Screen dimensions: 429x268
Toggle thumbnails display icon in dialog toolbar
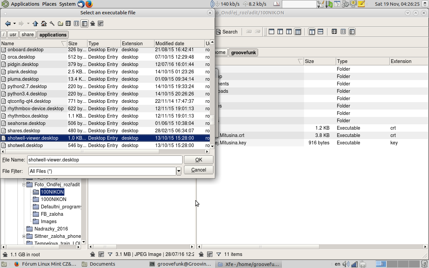pyautogui.click(x=101, y=23)
